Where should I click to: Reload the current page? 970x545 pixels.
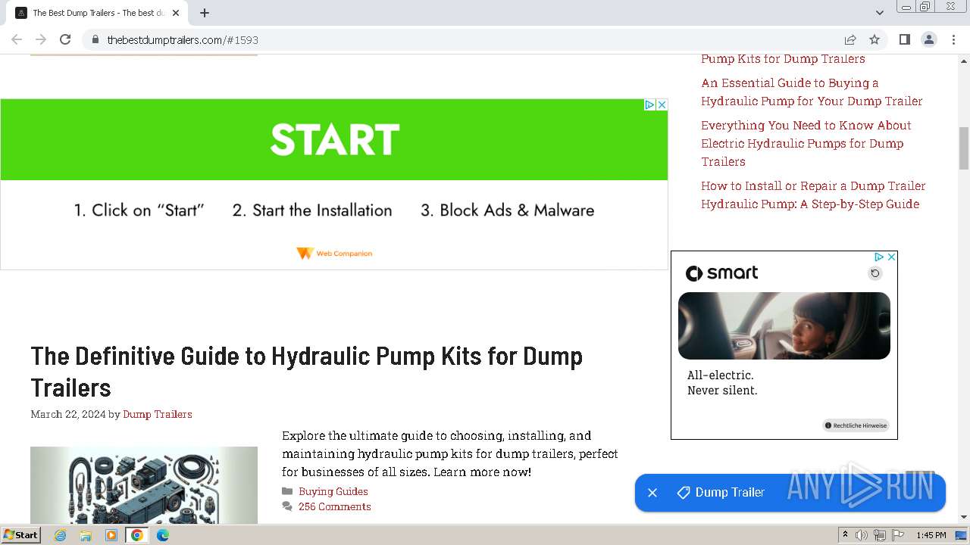[x=65, y=39]
